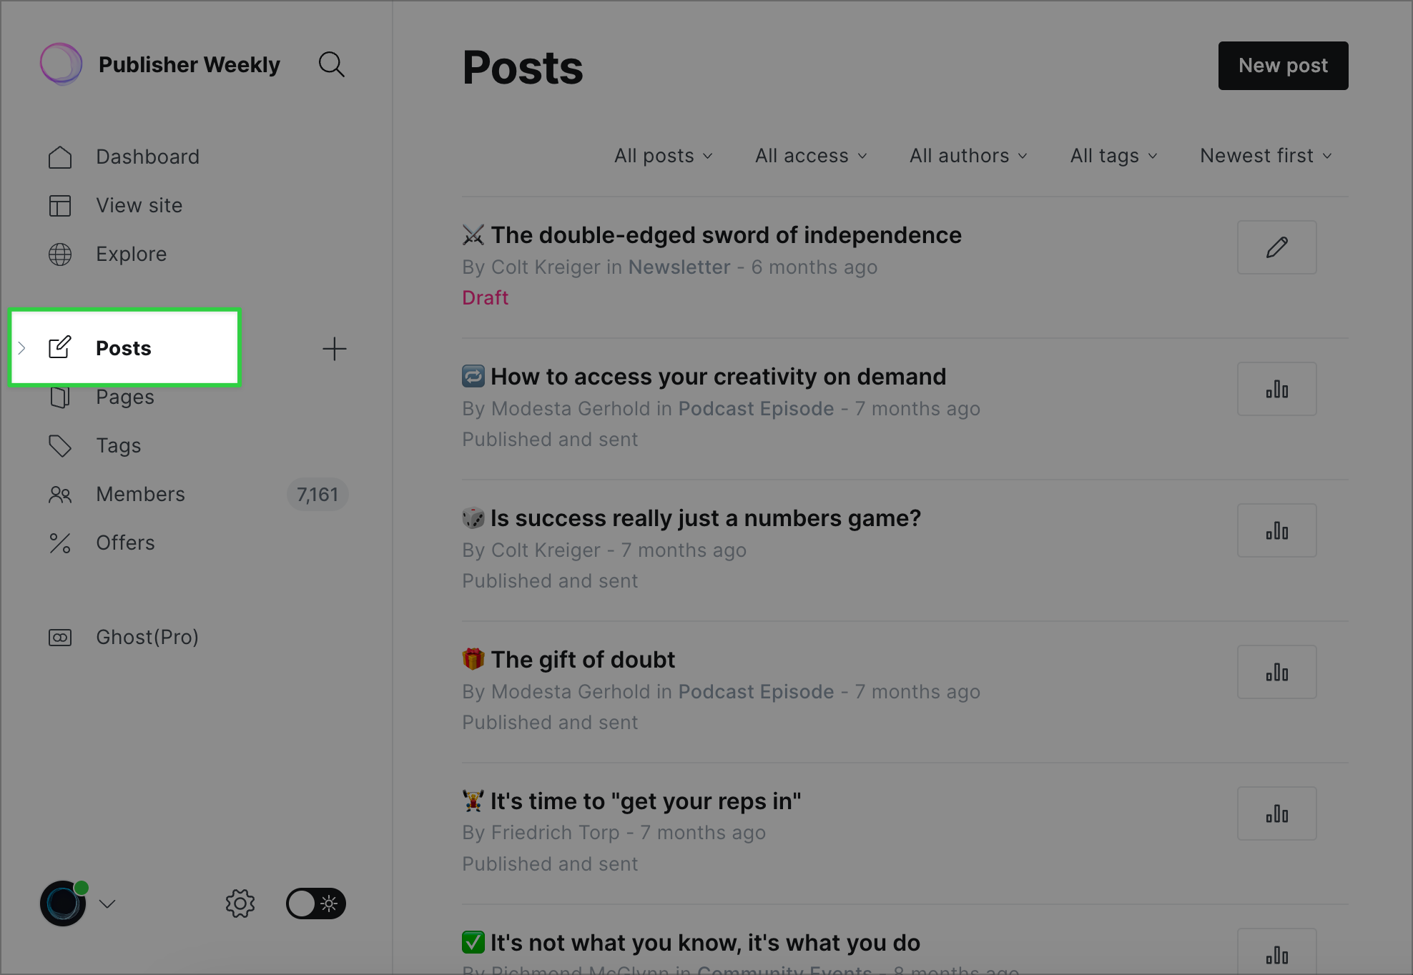The height and width of the screenshot is (975, 1413).
Task: Open the post It's time to get your reps in
Action: tap(645, 801)
